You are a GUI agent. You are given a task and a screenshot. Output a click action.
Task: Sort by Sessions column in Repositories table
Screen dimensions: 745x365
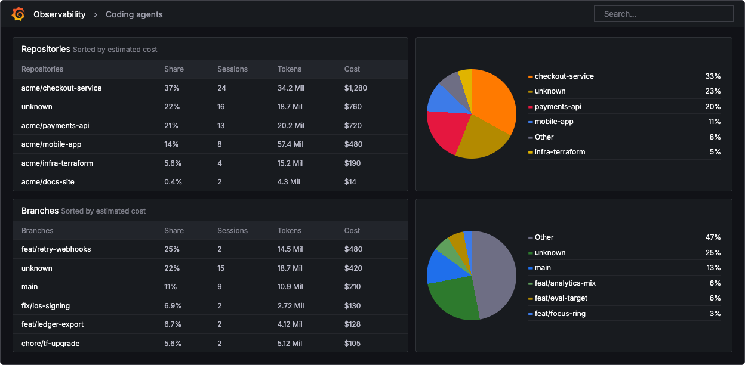click(232, 69)
